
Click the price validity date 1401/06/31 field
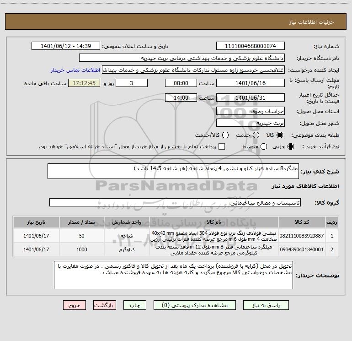click(251, 97)
